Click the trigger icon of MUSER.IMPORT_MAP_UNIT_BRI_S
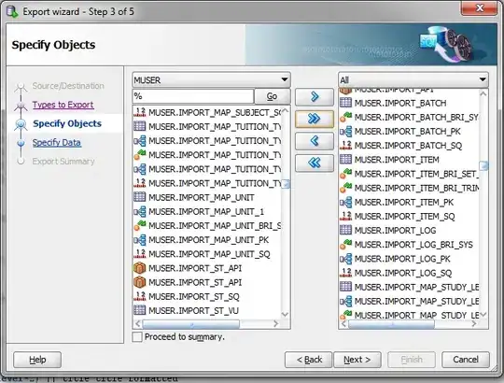This screenshot has width=504, height=383. tap(139, 225)
